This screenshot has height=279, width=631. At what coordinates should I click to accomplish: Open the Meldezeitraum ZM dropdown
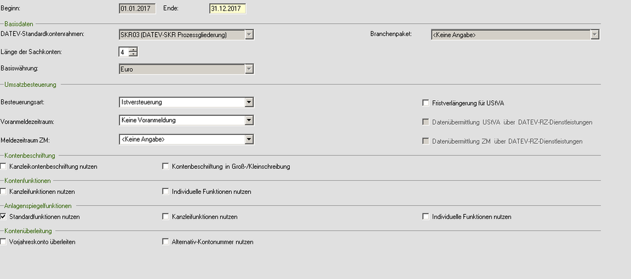[249, 139]
